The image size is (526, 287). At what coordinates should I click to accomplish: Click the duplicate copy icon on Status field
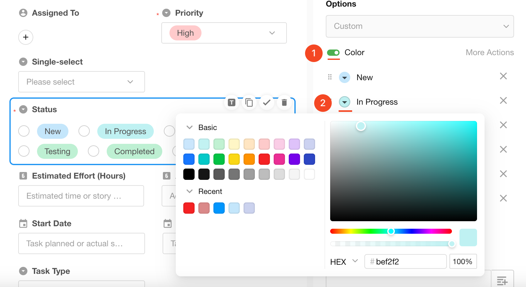click(x=249, y=102)
